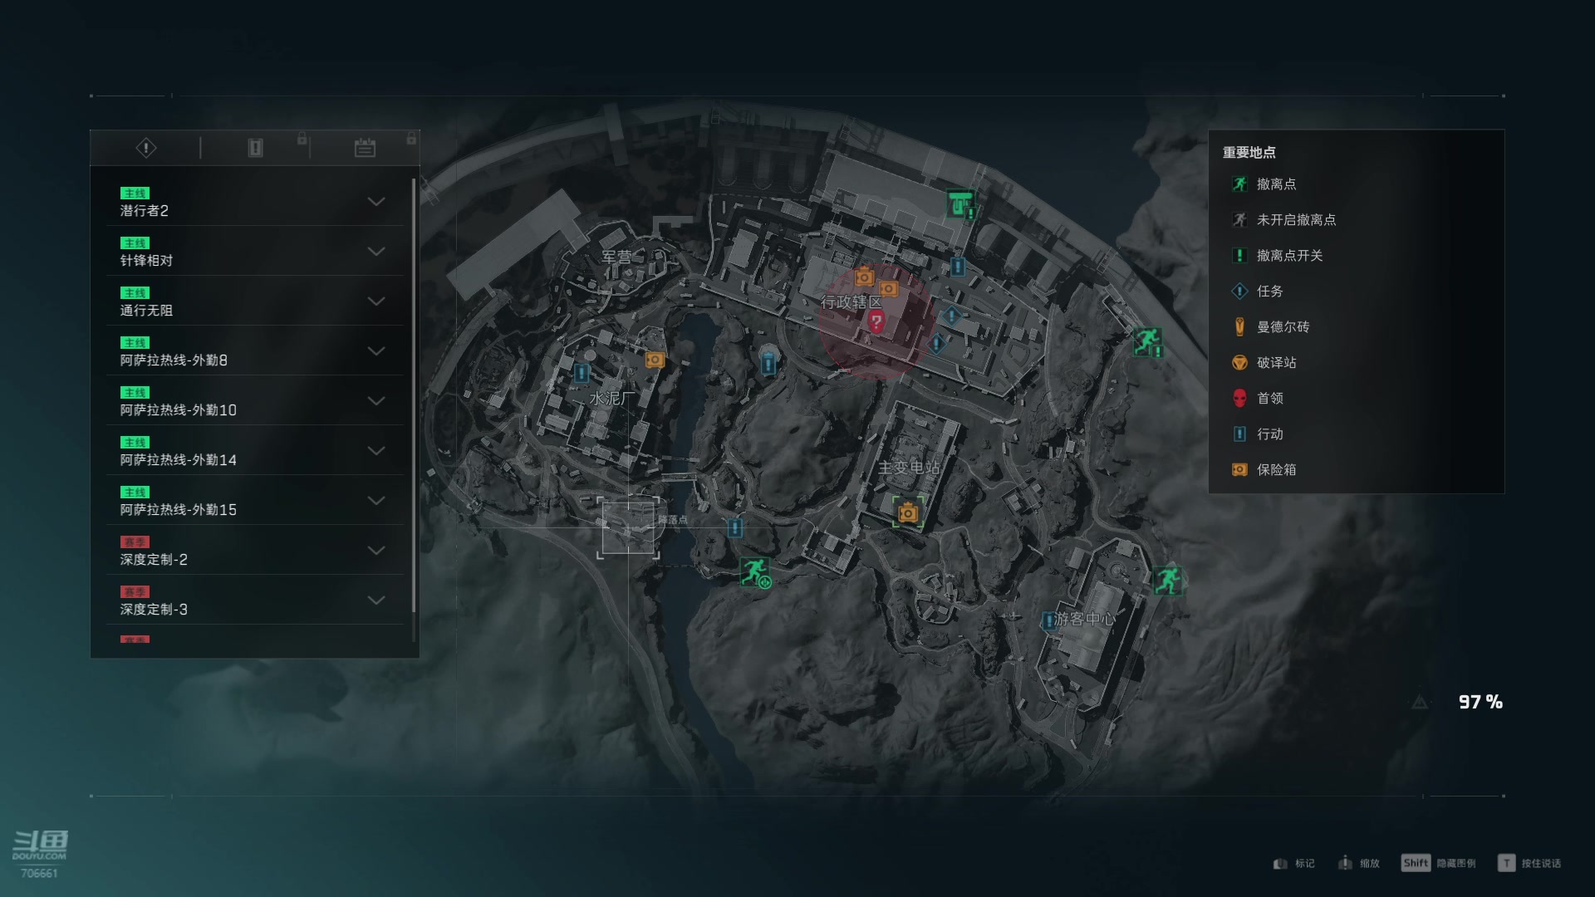Select the 降落点 landing zone box
This screenshot has height=897, width=1595.
click(628, 527)
